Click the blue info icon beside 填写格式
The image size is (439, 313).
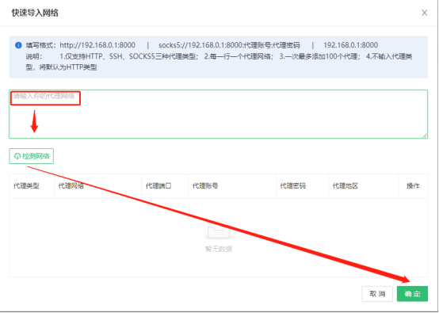click(x=18, y=45)
